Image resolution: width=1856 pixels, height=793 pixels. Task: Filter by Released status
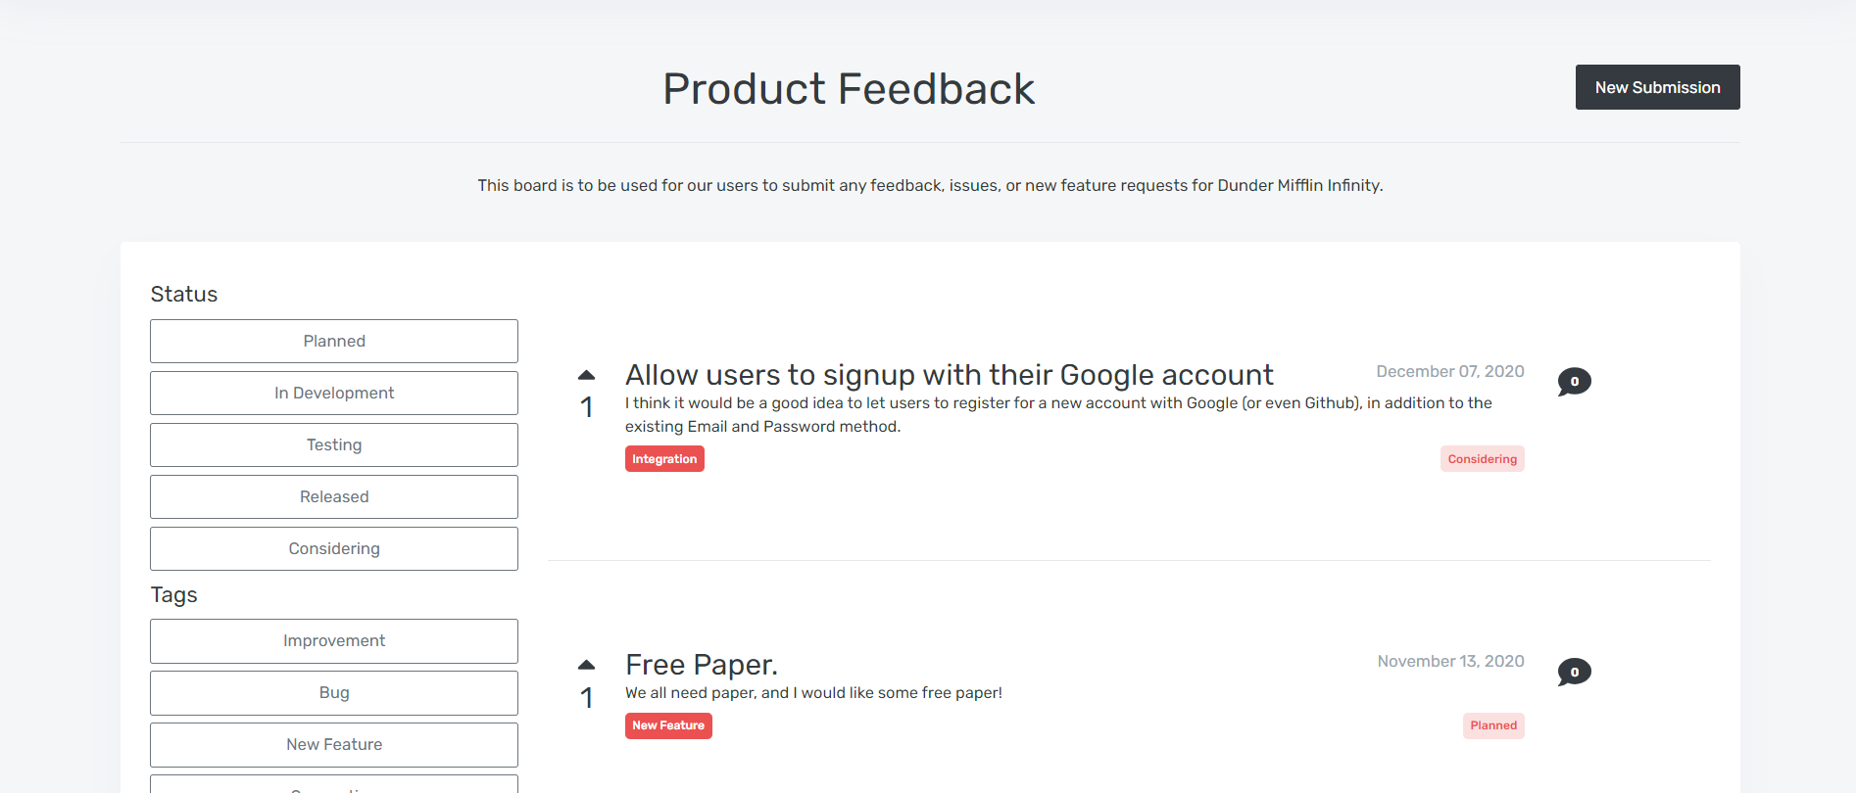[x=334, y=496]
